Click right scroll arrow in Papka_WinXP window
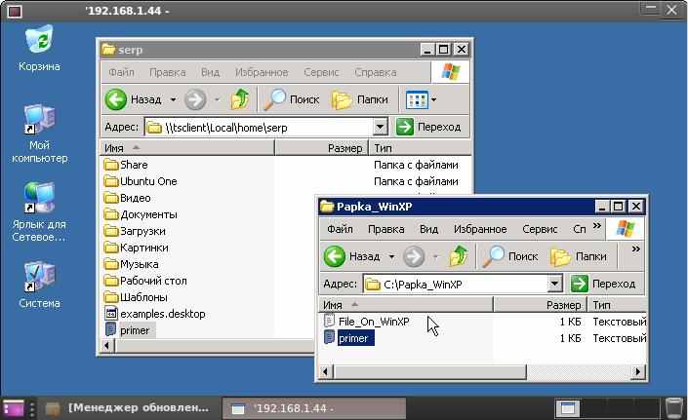The width and height of the screenshot is (688, 420). (637, 372)
